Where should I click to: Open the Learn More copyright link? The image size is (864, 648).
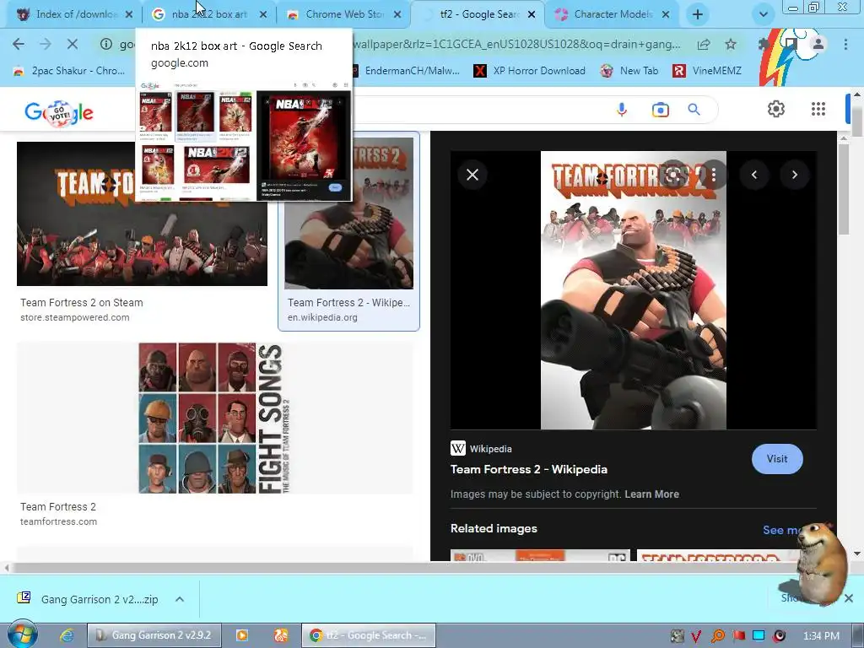coord(651,494)
